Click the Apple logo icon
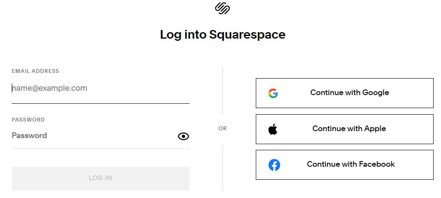Image resolution: width=441 pixels, height=198 pixels. pos(273,129)
